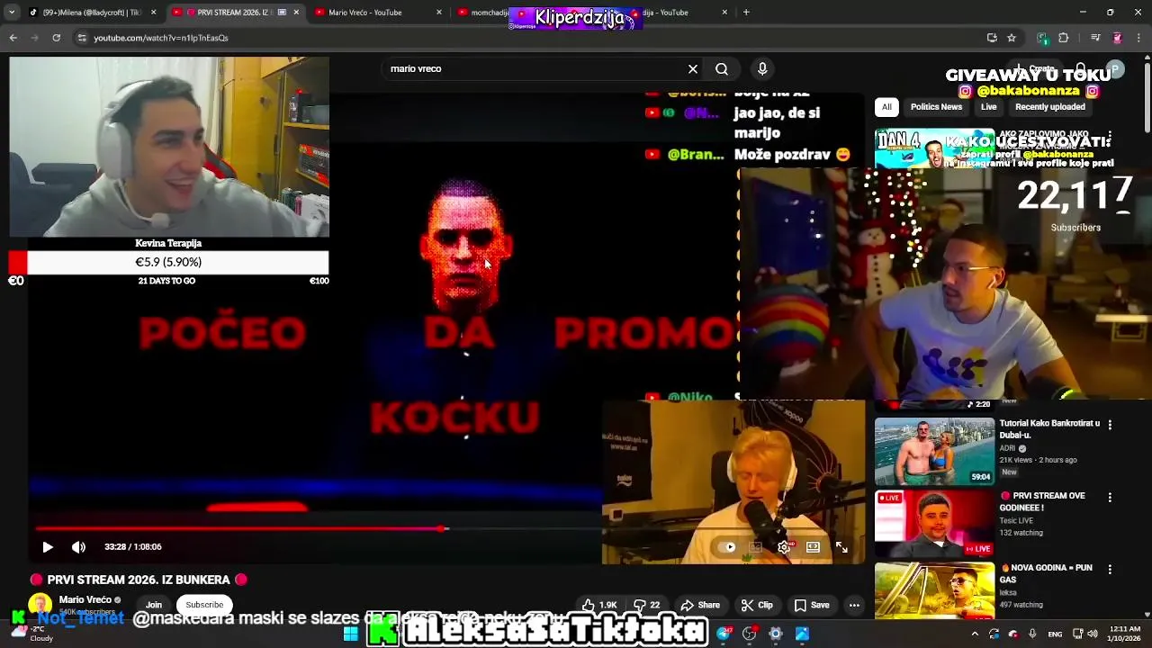Screen dimensions: 1152x648
Task: Mute the video with the speaker icon
Action: click(x=78, y=546)
